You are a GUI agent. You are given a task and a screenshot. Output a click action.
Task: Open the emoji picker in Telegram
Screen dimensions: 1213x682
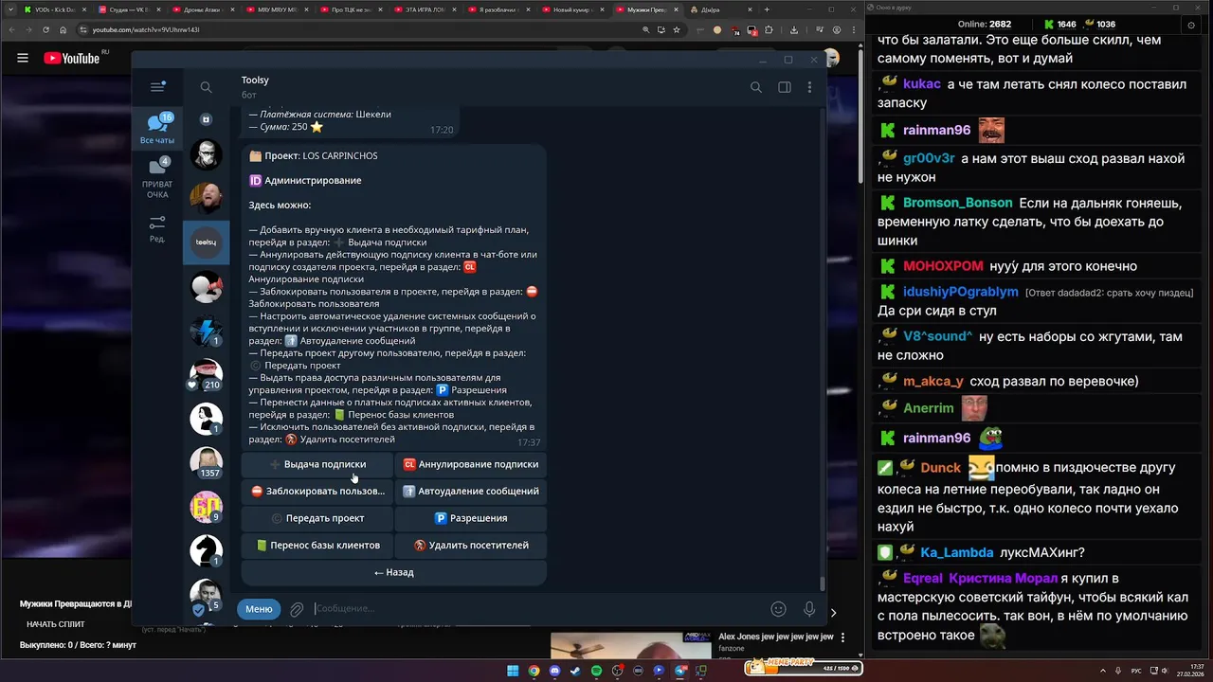[x=778, y=609]
